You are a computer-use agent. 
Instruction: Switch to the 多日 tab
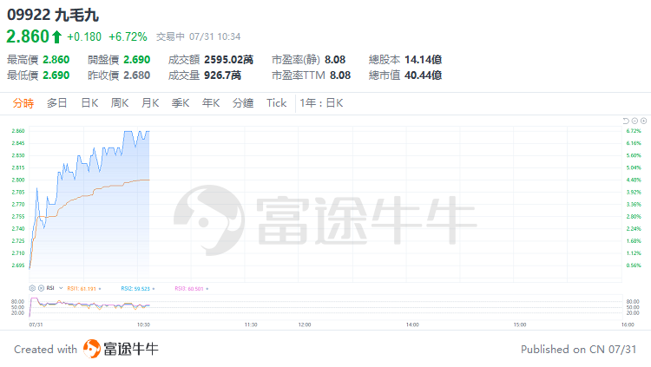coord(57,103)
